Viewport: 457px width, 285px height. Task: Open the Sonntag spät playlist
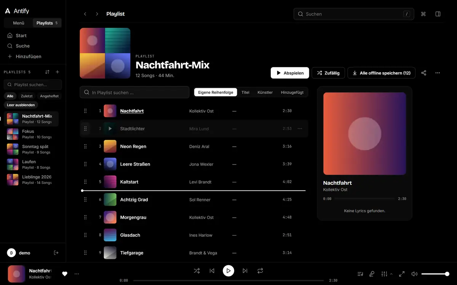[31, 149]
